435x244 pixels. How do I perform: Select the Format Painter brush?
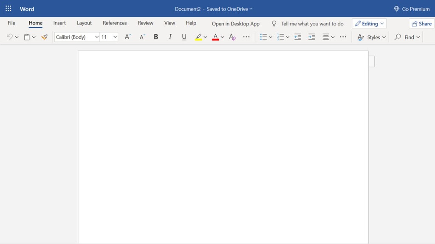click(x=44, y=37)
